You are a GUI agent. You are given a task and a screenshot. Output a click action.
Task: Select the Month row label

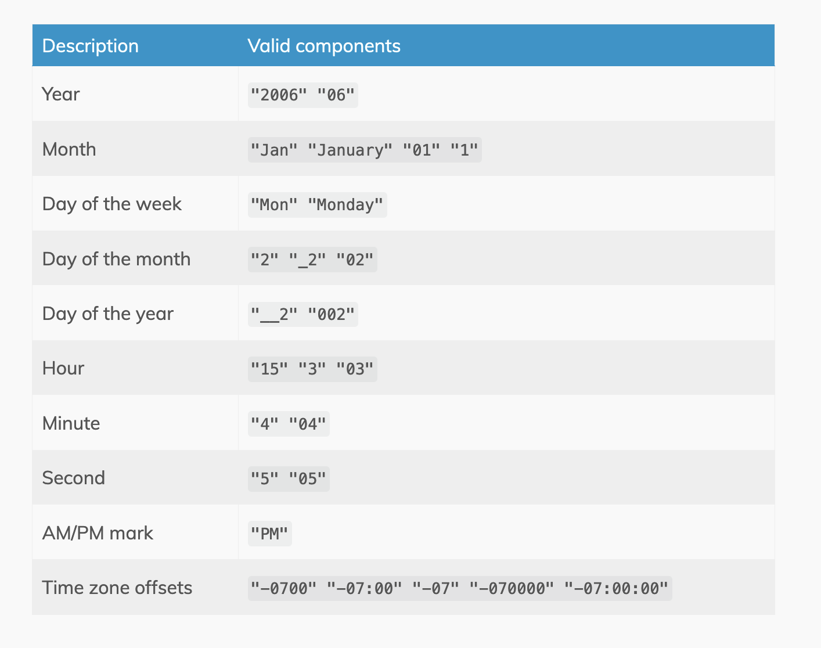[x=69, y=149]
